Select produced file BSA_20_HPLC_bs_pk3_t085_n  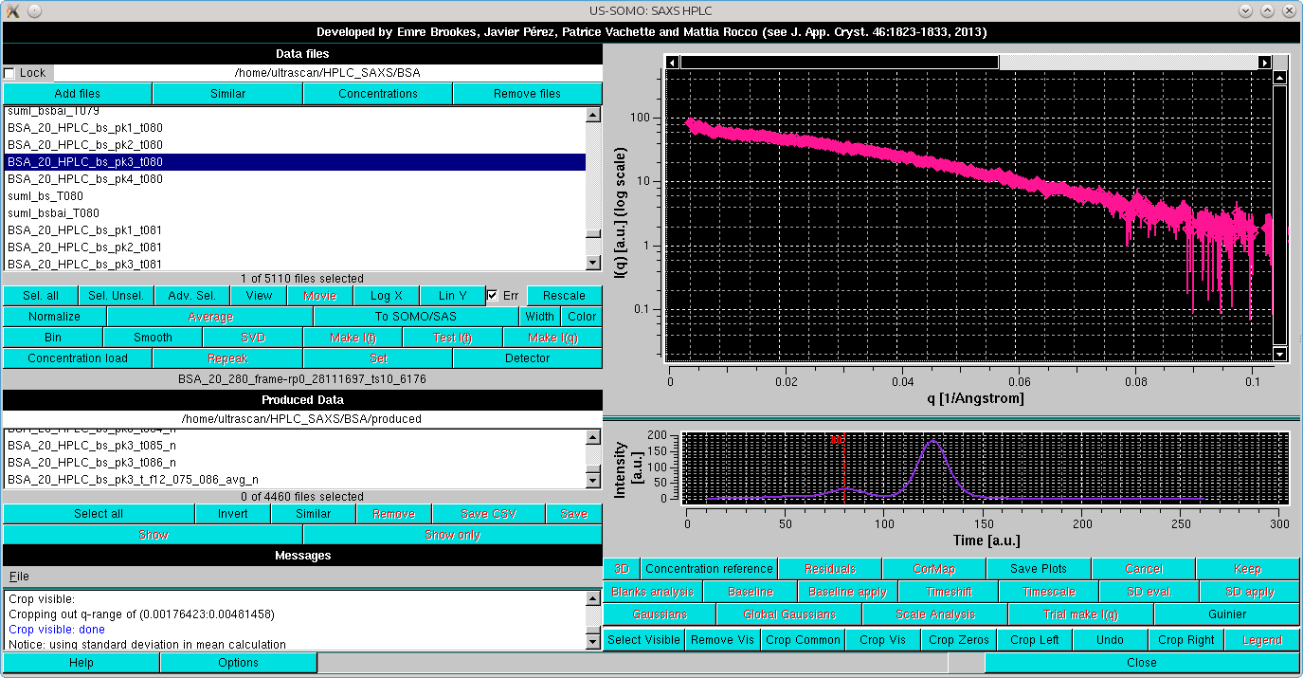295,446
